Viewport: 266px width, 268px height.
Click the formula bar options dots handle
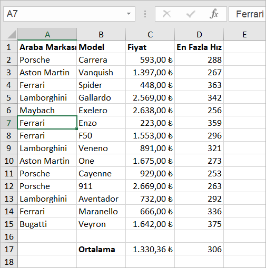pyautogui.click(x=145, y=14)
